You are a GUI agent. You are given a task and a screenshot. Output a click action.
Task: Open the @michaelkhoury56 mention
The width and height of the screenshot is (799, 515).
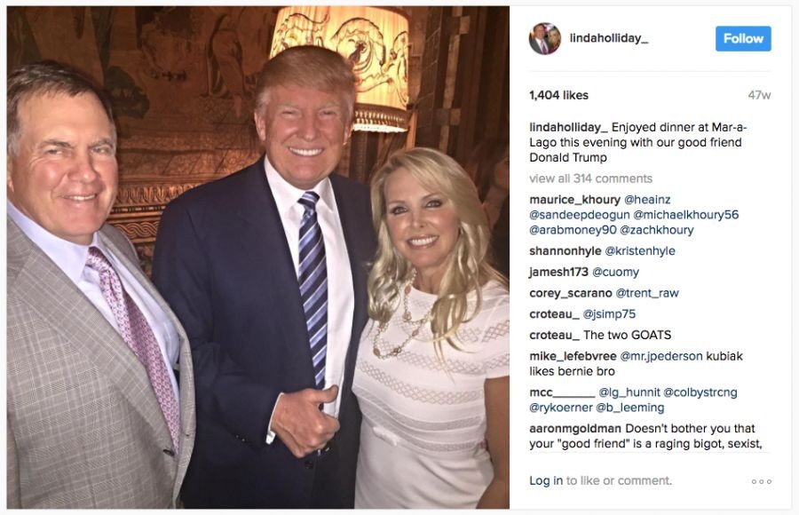(x=686, y=215)
